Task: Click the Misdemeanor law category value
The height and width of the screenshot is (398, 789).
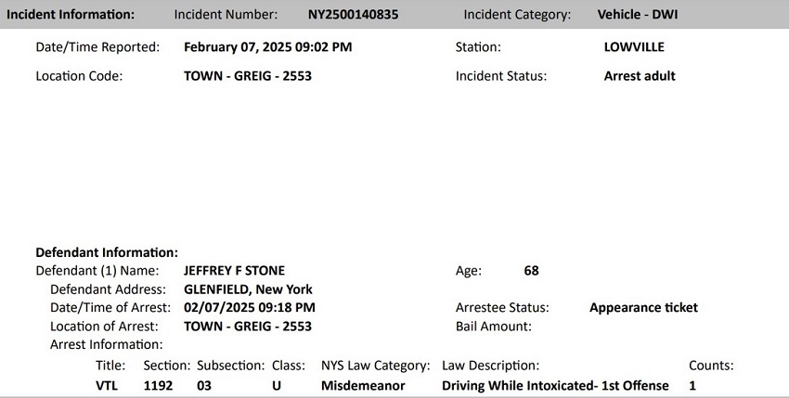Action: coord(363,386)
